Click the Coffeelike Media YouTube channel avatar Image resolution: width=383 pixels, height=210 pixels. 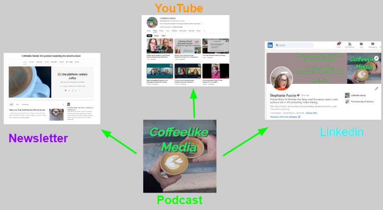tap(152, 22)
